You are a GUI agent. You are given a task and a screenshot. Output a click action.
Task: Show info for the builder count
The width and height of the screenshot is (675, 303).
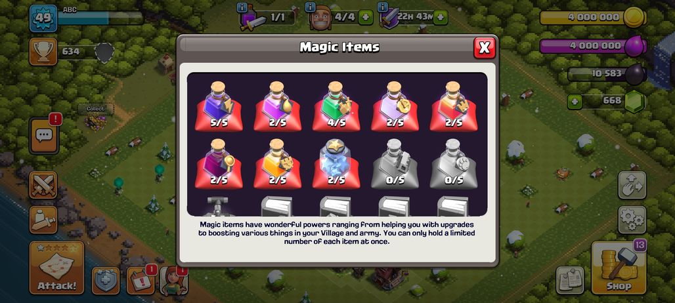click(311, 7)
